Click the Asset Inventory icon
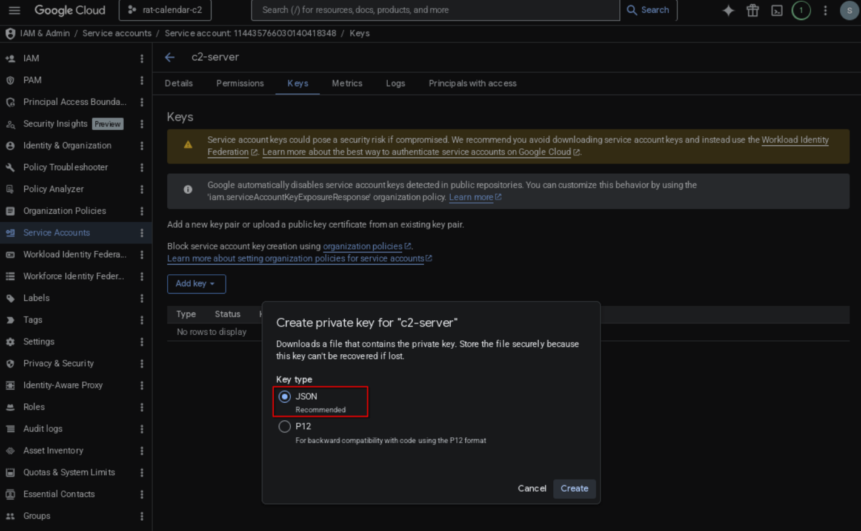This screenshot has width=861, height=531. (10, 451)
